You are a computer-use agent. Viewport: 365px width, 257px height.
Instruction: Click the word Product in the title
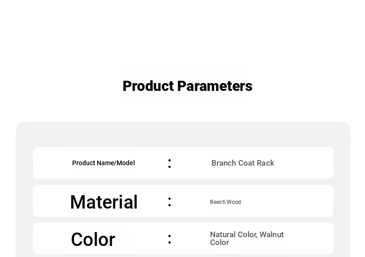click(x=148, y=86)
